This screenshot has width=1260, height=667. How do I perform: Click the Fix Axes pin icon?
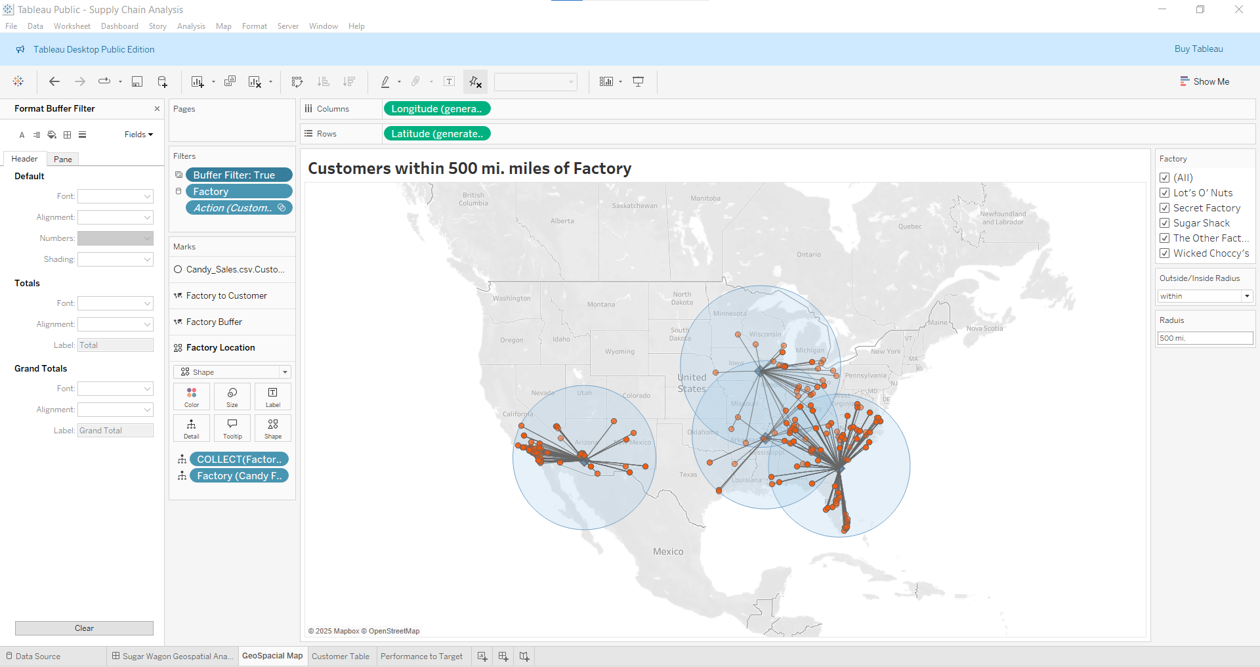click(475, 81)
